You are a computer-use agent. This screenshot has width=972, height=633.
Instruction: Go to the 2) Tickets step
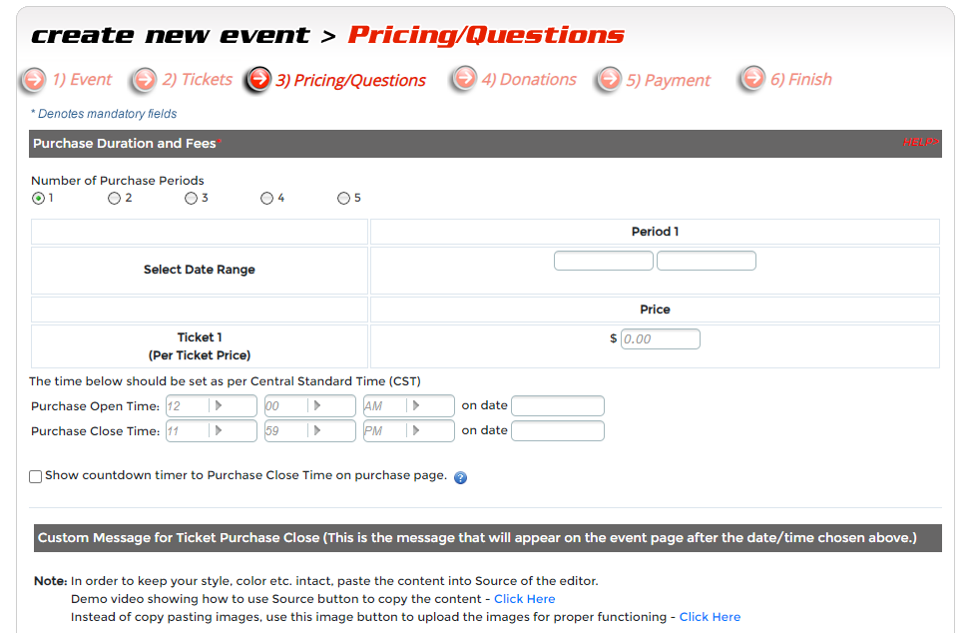[197, 80]
